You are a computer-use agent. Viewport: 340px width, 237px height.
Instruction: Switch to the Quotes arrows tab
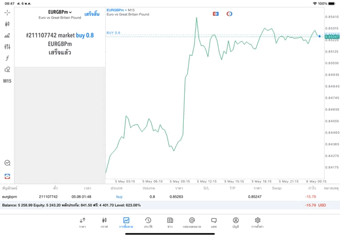click(x=82, y=223)
